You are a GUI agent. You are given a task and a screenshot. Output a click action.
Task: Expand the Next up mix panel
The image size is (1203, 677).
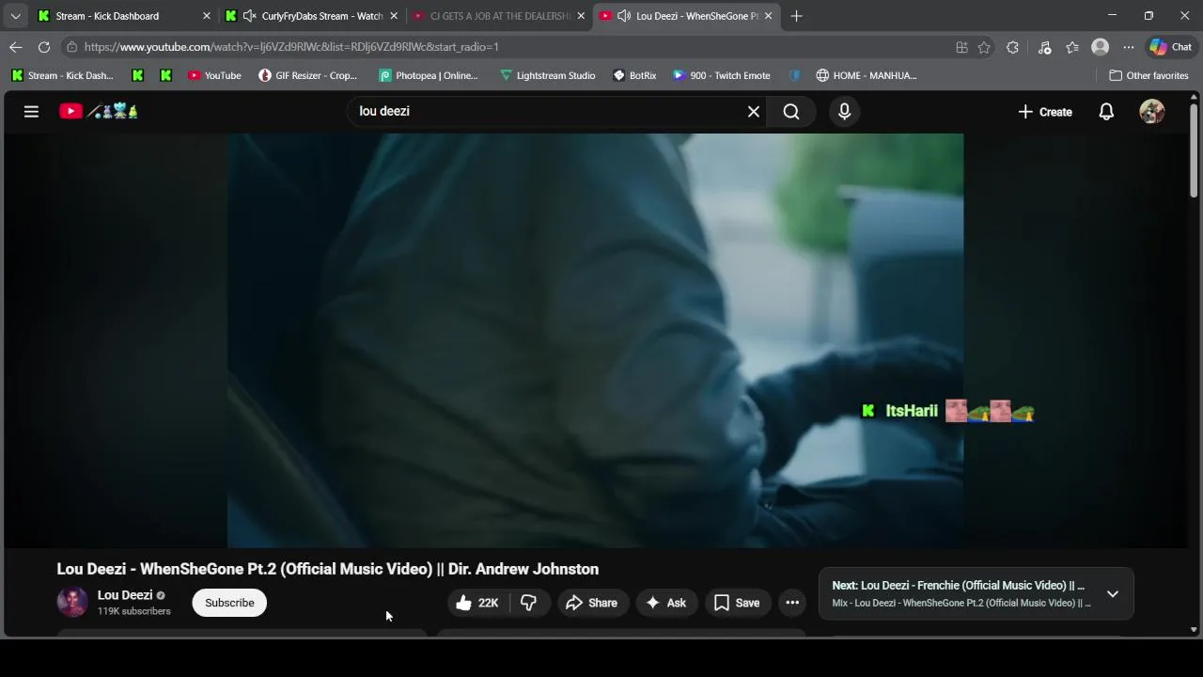(x=1113, y=594)
